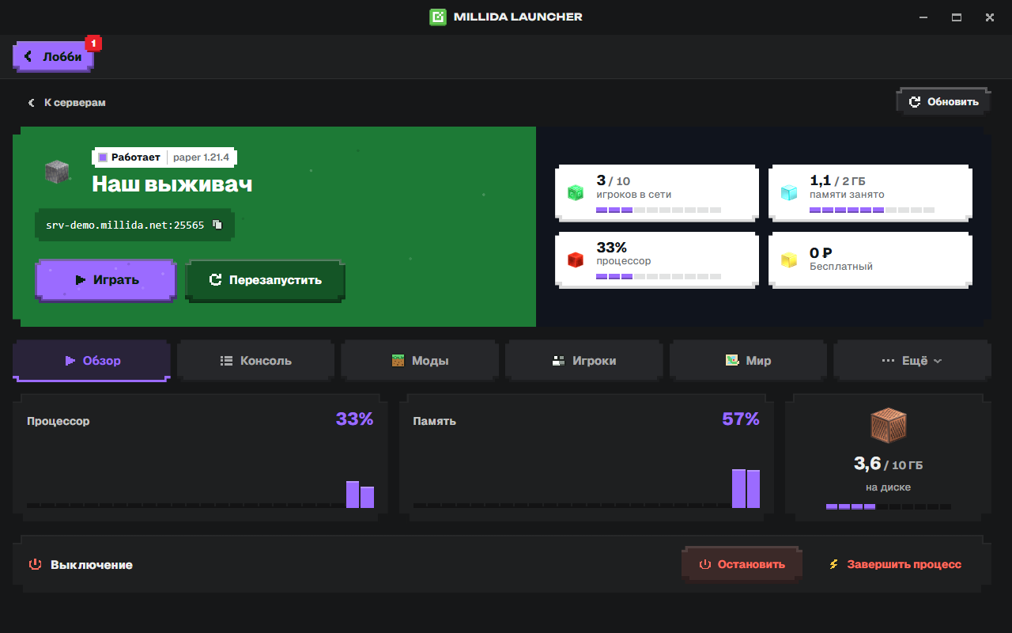1012x633 pixels.
Task: Select the Обзор tab
Action: (92, 361)
